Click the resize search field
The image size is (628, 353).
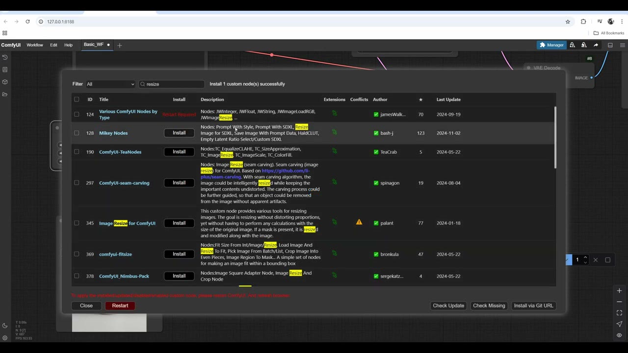172,84
